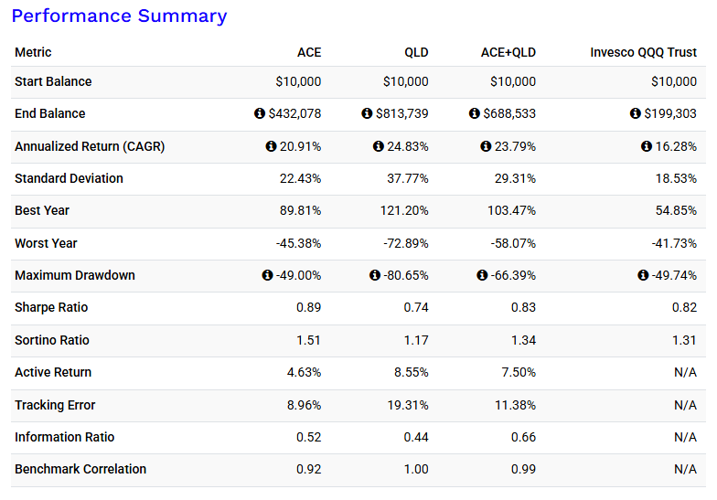Click QLD Sharpe ratio value 0.74
717x500 pixels.
tap(416, 307)
